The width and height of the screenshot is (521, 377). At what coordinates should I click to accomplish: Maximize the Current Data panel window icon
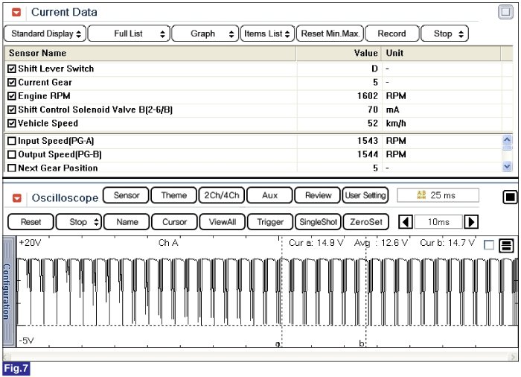pyautogui.click(x=505, y=12)
